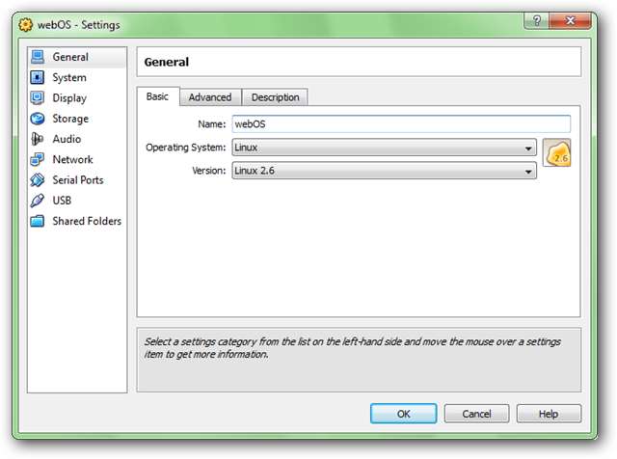Switch to the Basic tab
This screenshot has height=459, width=617.
pyautogui.click(x=158, y=96)
